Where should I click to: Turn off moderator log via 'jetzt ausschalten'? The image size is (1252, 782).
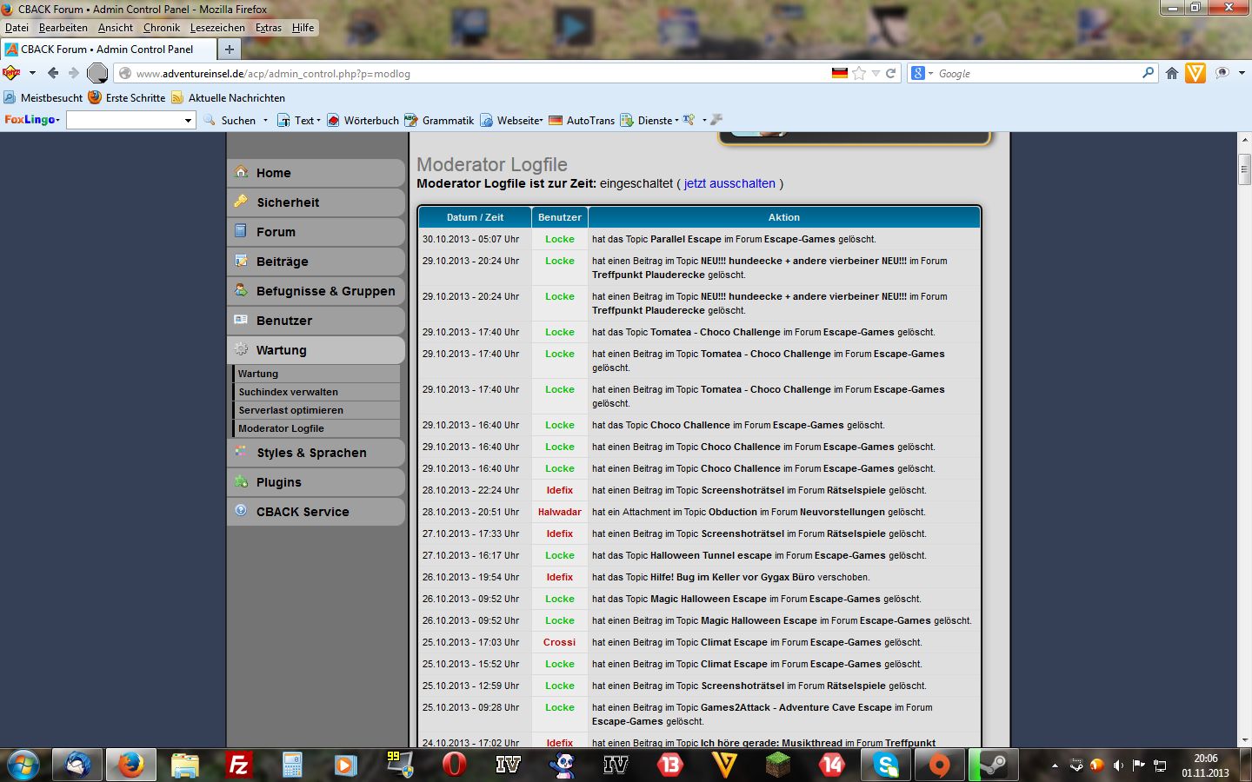[729, 183]
